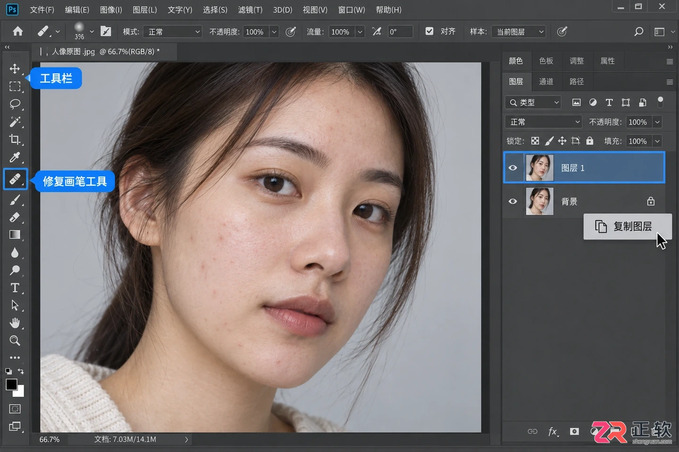
Task: Click the background white color swatch
Action: coord(20,392)
